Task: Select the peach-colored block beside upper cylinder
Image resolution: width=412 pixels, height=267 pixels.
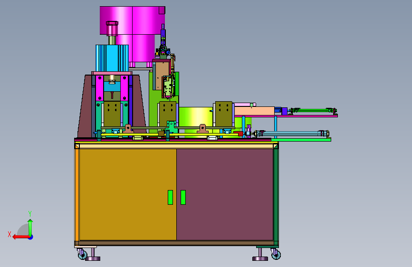Action: pyautogui.click(x=254, y=111)
